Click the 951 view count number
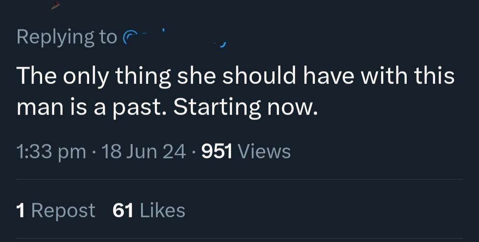 (x=217, y=152)
